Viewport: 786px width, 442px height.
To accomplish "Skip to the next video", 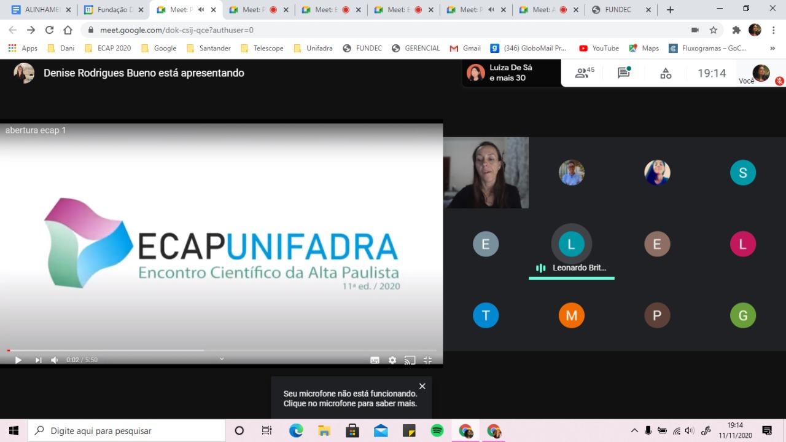I will 38,360.
